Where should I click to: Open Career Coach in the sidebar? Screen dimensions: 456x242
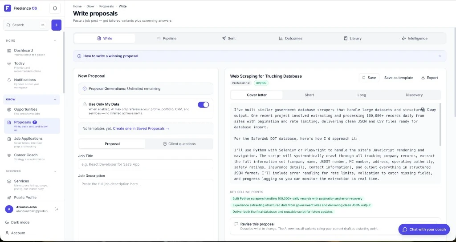point(32,157)
